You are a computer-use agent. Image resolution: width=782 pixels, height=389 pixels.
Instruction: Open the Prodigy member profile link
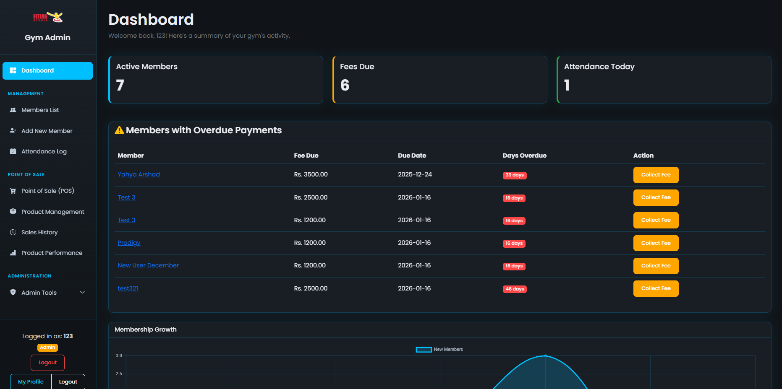click(129, 242)
